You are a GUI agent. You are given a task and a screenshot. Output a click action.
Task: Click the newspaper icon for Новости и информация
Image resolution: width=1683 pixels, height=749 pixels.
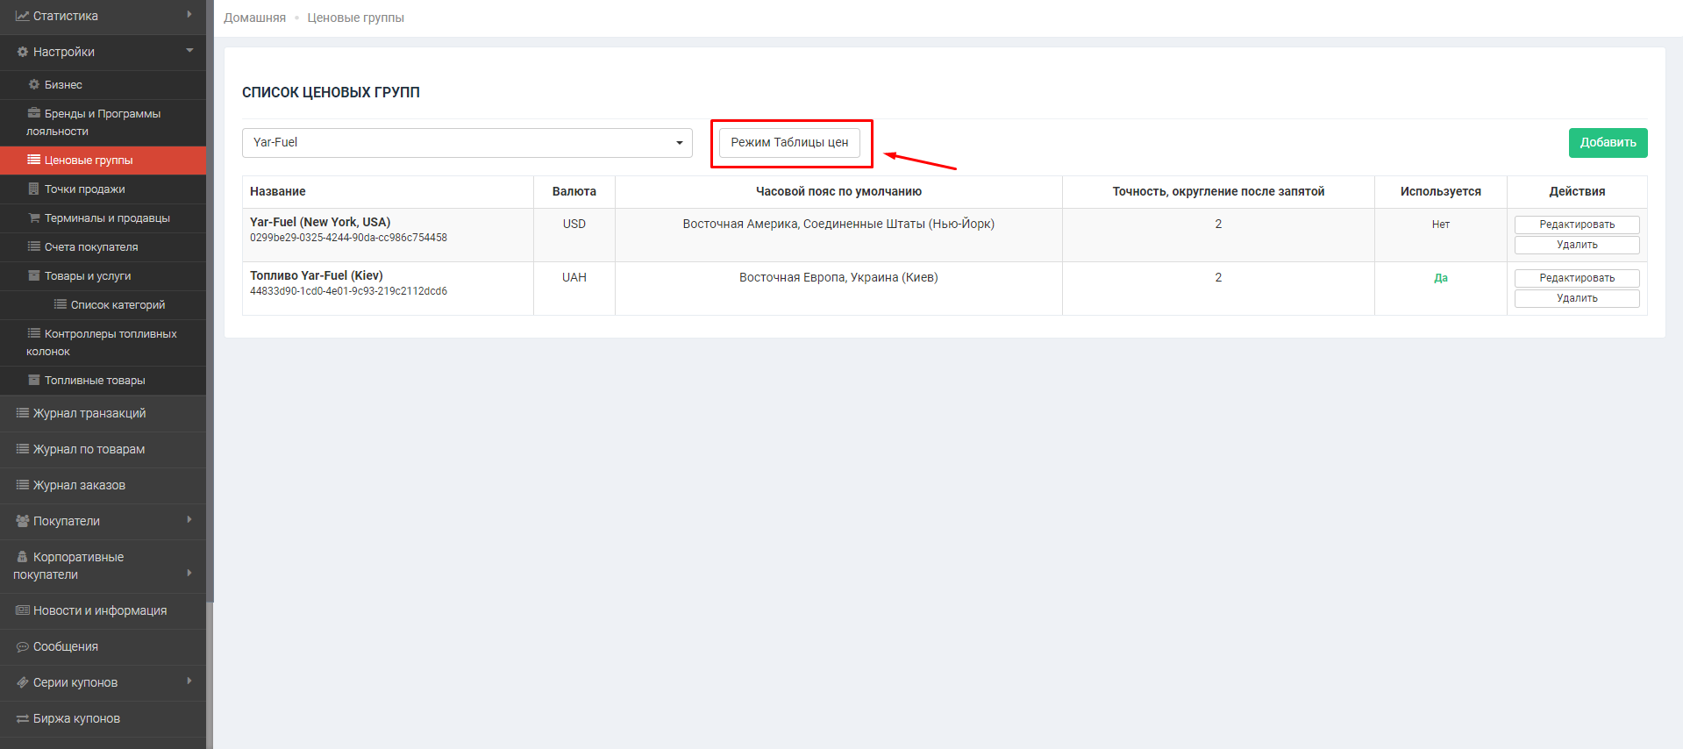[x=23, y=610]
